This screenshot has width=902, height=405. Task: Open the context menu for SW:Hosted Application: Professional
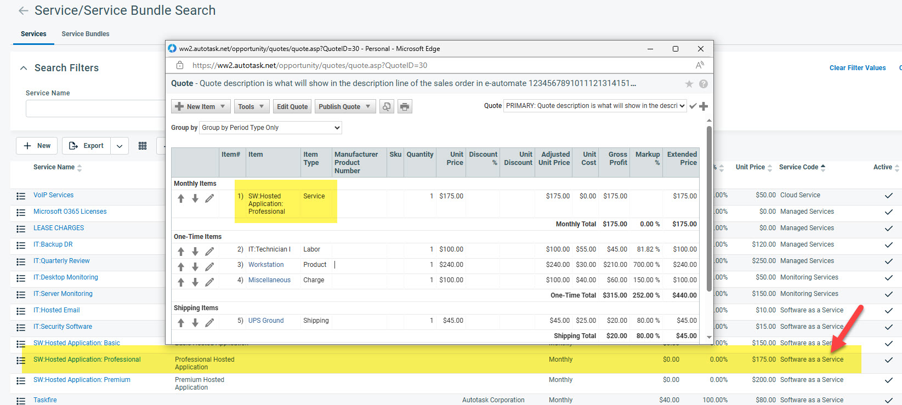tap(21, 360)
